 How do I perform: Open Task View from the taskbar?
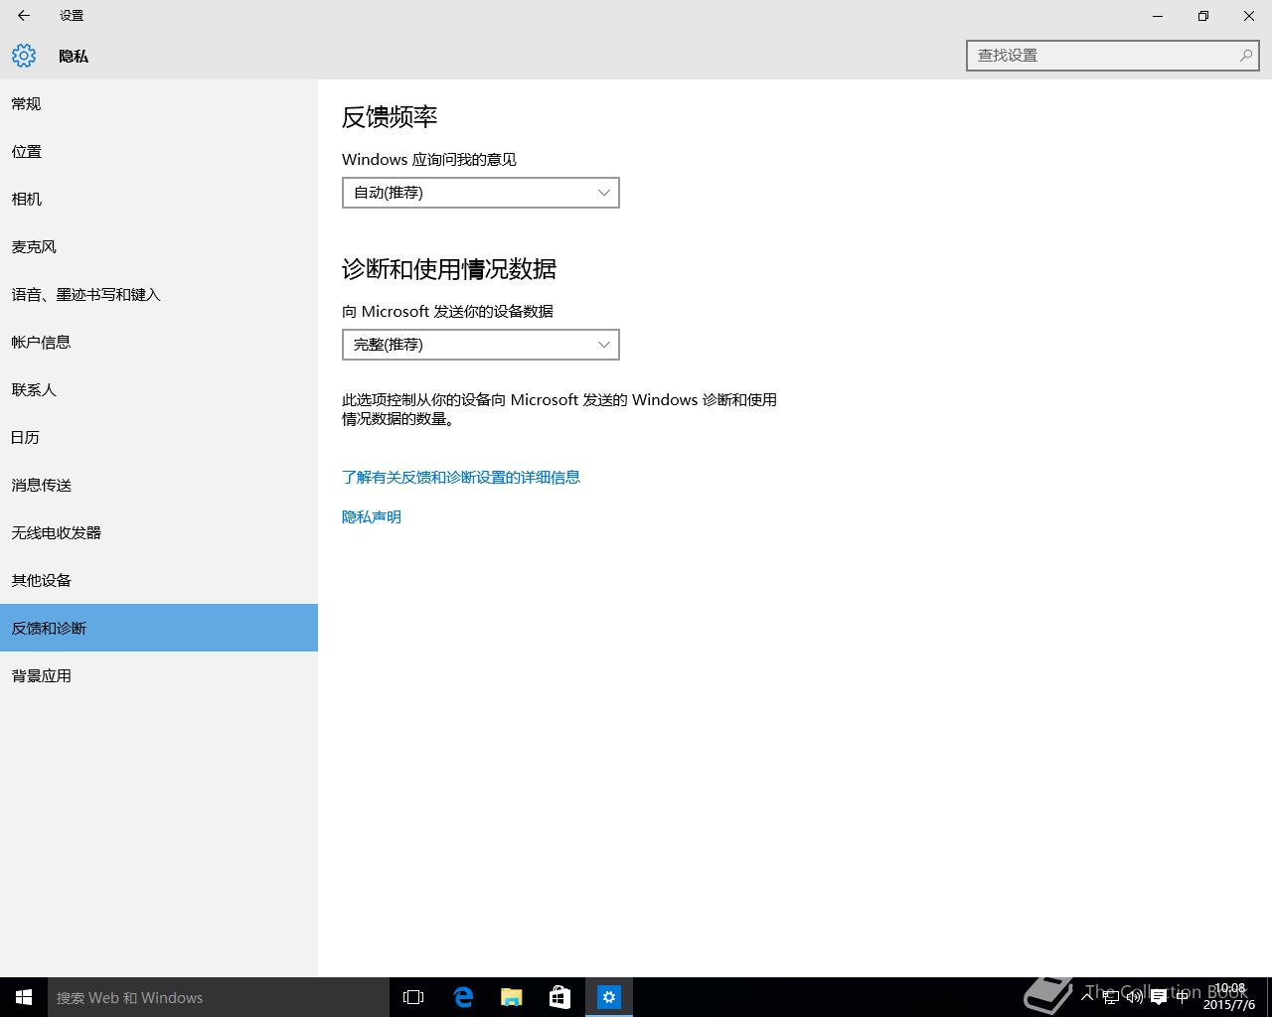click(413, 997)
